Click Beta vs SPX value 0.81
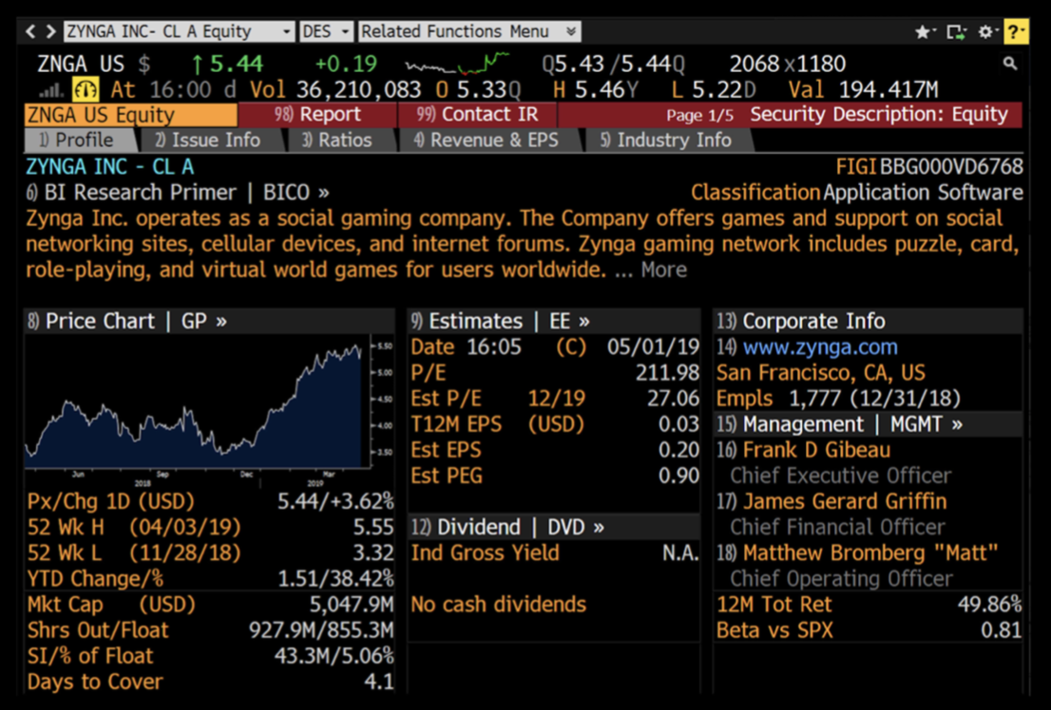The height and width of the screenshot is (710, 1051). coord(1002,630)
